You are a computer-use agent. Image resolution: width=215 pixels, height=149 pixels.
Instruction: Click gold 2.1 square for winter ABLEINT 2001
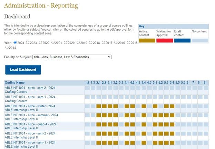(99, 106)
